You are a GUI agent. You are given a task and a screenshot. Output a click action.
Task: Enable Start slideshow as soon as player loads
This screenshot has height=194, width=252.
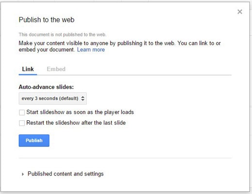click(x=22, y=113)
